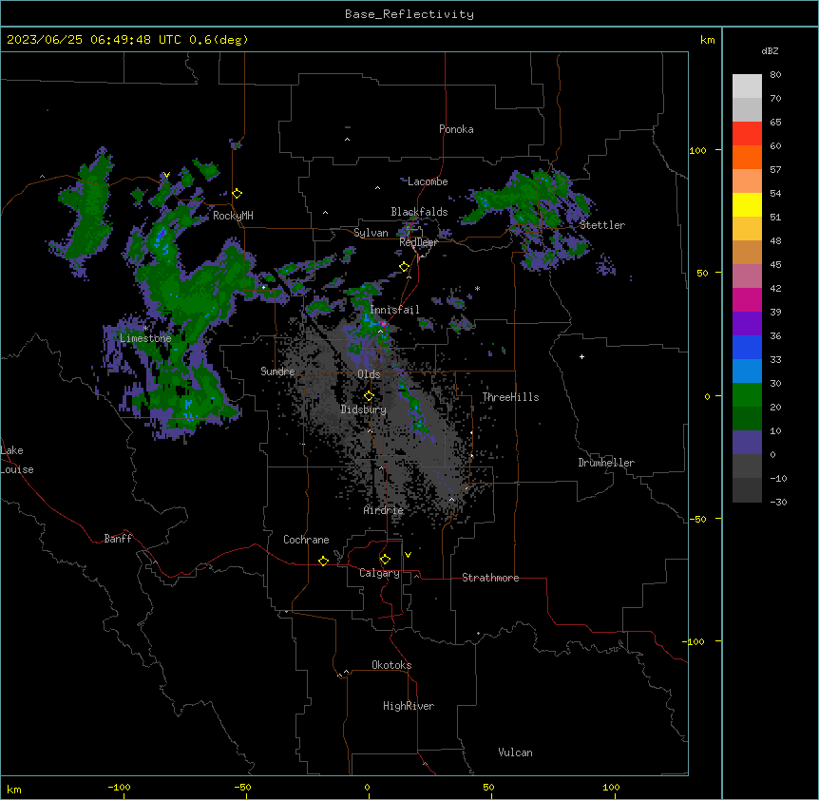Click the white plus marker north of Drumheller
Viewport: 819px width, 800px height.
tap(581, 356)
